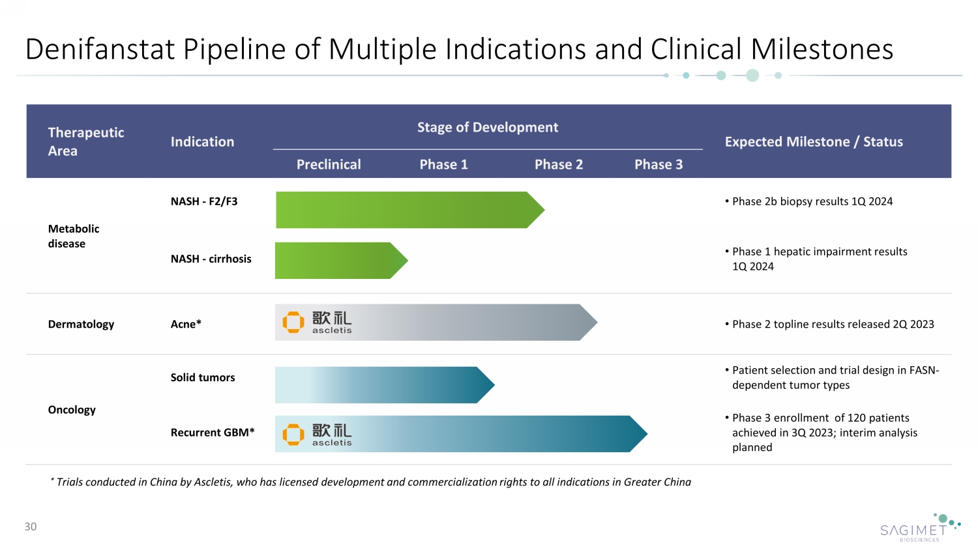Click the Phase 2b biopsy results bullet
The height and width of the screenshot is (550, 978).
point(812,202)
